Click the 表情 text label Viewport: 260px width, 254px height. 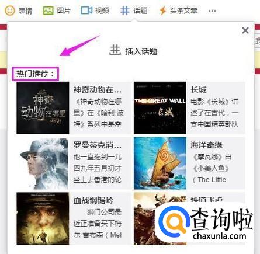tap(25, 11)
